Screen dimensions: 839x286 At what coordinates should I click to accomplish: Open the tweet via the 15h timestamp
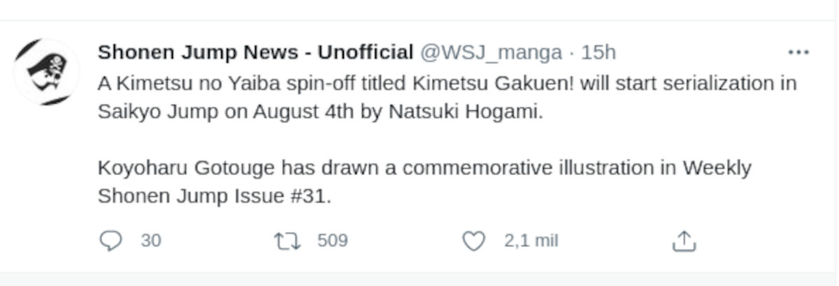[x=598, y=52]
